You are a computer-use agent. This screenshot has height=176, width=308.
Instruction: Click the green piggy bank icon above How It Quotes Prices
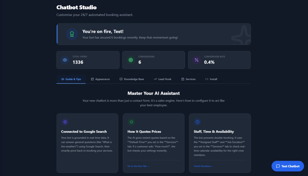coord(131,122)
